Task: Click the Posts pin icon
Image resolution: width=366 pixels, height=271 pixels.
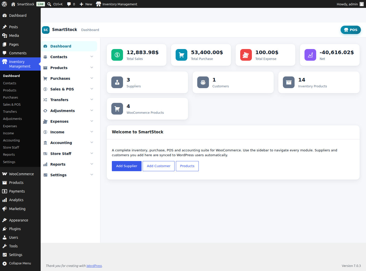Action: 5,27
